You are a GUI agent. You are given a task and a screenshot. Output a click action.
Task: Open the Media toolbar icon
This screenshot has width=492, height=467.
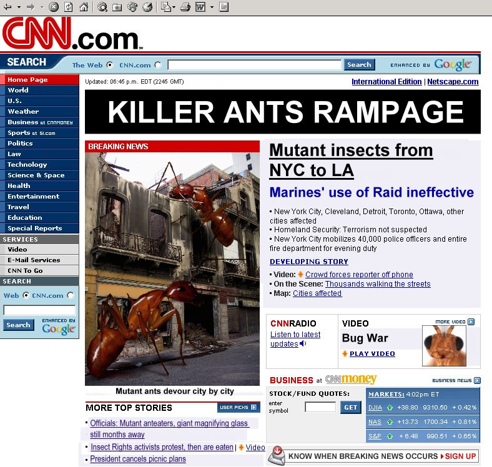point(132,7)
